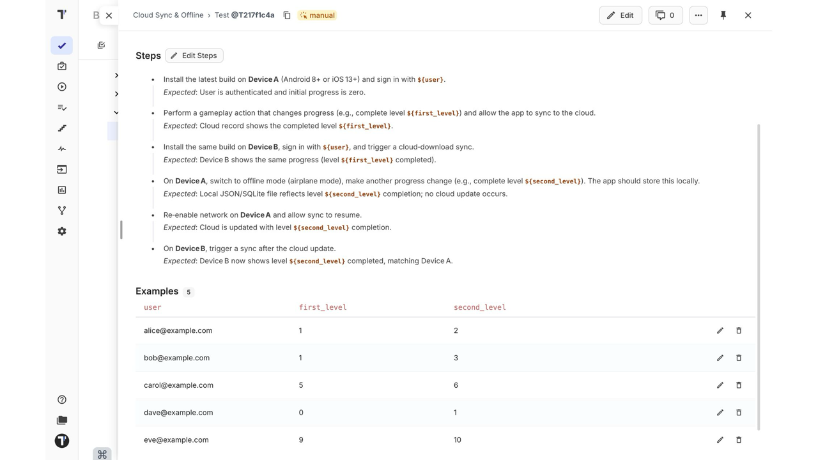Click second_level value 3 in bob row
Image resolution: width=818 pixels, height=460 pixels.
click(x=456, y=358)
